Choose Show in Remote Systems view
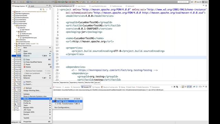Viewport: 220px width, 124px height. pyautogui.click(x=36, y=96)
